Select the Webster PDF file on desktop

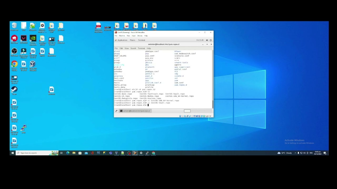[x=98, y=27]
